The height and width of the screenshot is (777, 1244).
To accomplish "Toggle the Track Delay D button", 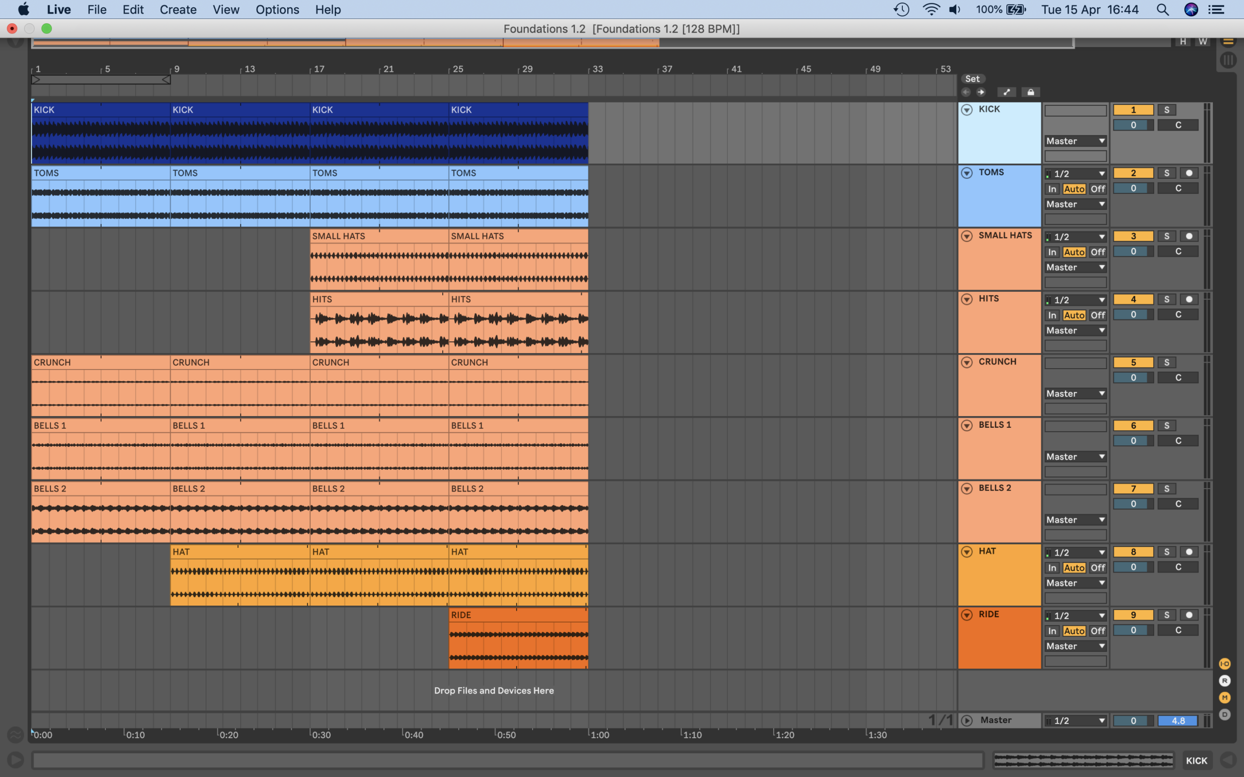I will pos(1225,714).
